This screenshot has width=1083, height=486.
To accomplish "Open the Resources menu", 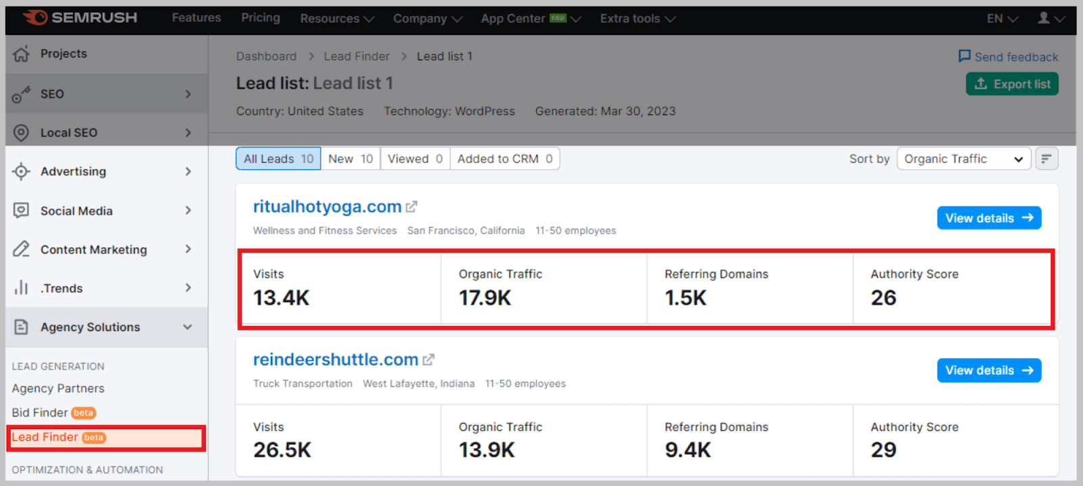I will tap(337, 18).
